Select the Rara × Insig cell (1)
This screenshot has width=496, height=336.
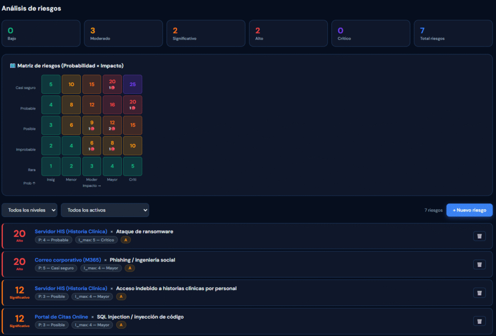pyautogui.click(x=51, y=166)
